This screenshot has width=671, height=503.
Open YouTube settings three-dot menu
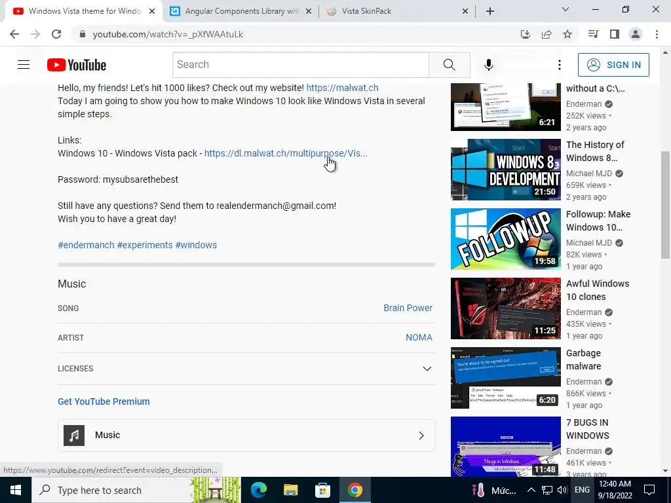pyautogui.click(x=560, y=65)
